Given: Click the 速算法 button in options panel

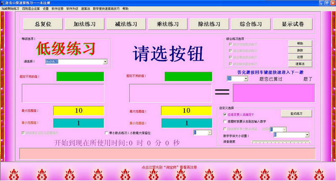Looking at the screenshot, I should pos(300,64).
